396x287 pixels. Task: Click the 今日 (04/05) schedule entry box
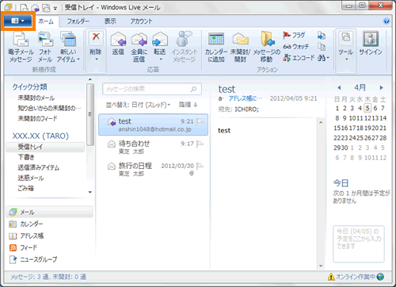[359, 243]
